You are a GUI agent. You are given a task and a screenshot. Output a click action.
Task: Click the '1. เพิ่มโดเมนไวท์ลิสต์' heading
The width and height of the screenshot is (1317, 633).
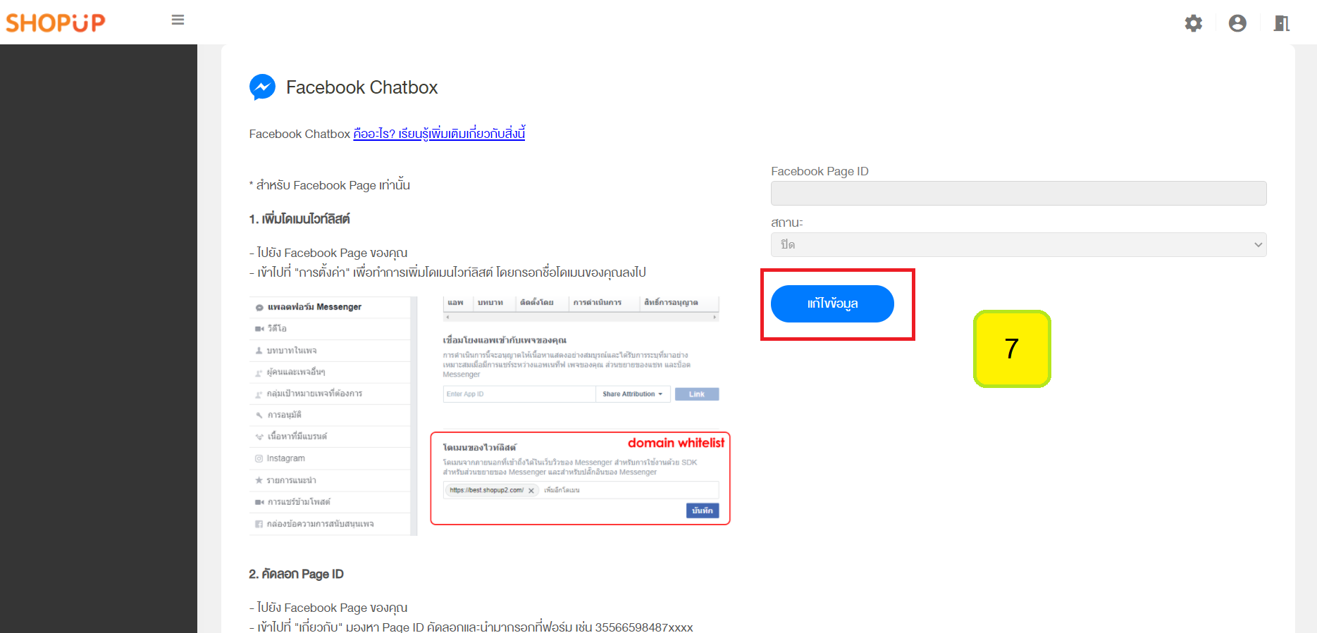point(299,219)
